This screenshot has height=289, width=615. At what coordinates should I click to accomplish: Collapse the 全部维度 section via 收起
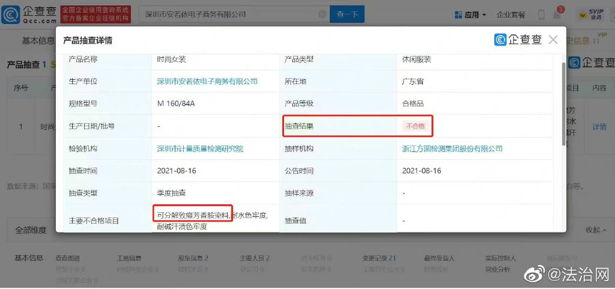point(595,230)
